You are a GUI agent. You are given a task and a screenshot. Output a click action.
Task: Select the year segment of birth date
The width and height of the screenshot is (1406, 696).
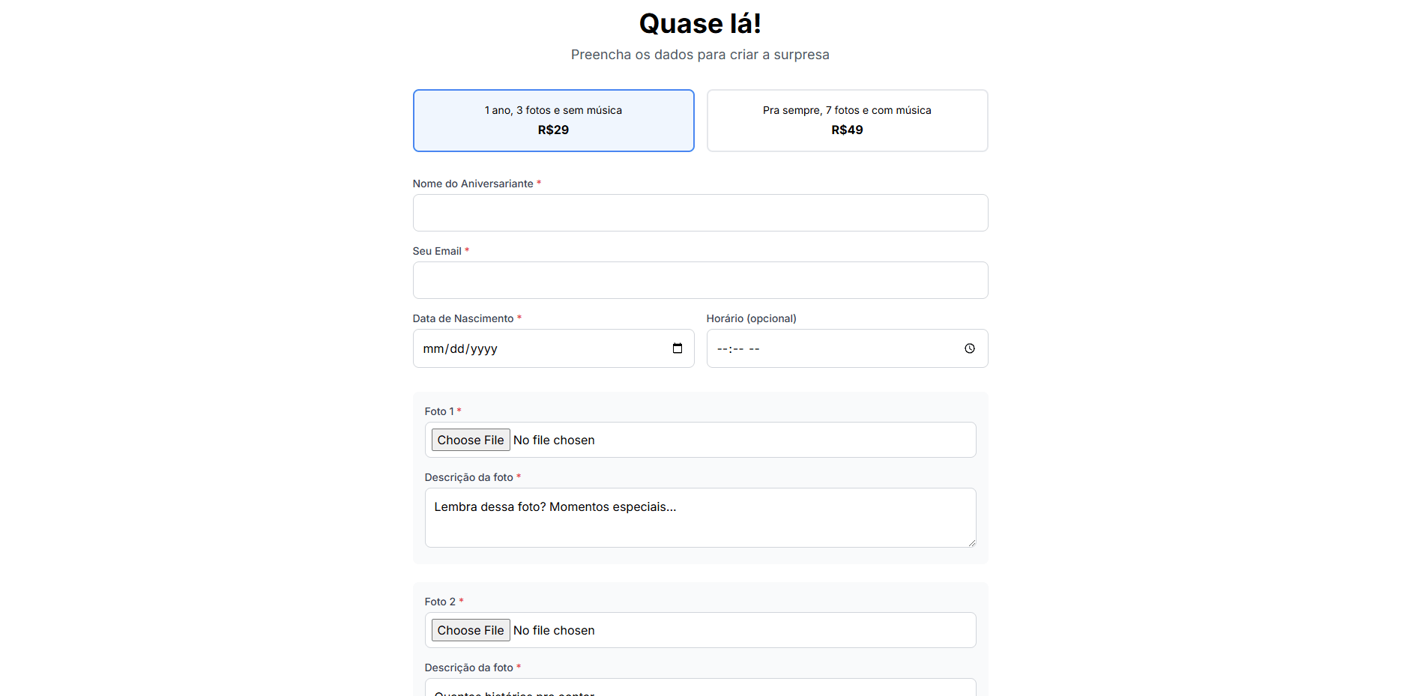pos(484,349)
